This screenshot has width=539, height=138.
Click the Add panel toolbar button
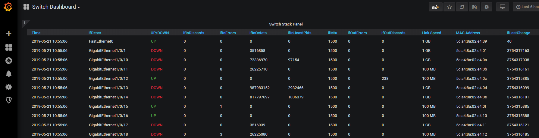coord(436,7)
